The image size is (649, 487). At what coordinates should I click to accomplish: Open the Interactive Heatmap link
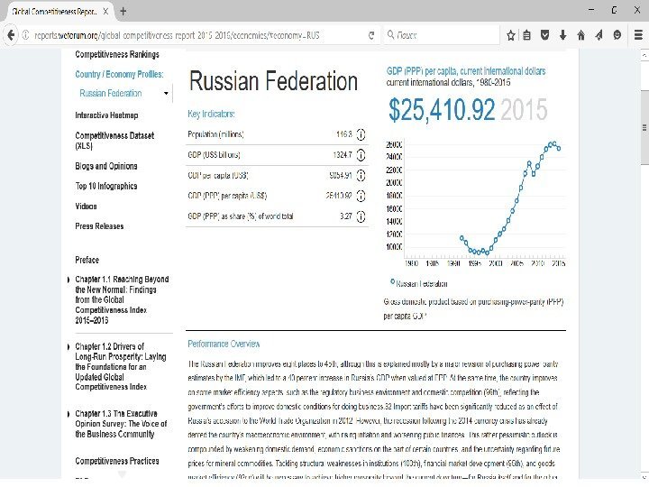pyautogui.click(x=106, y=115)
